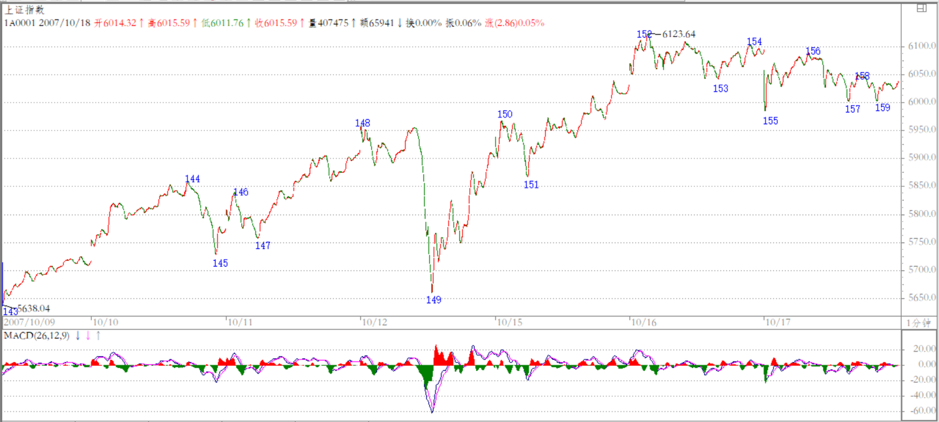Click wave marker 157 on the chart

click(852, 109)
